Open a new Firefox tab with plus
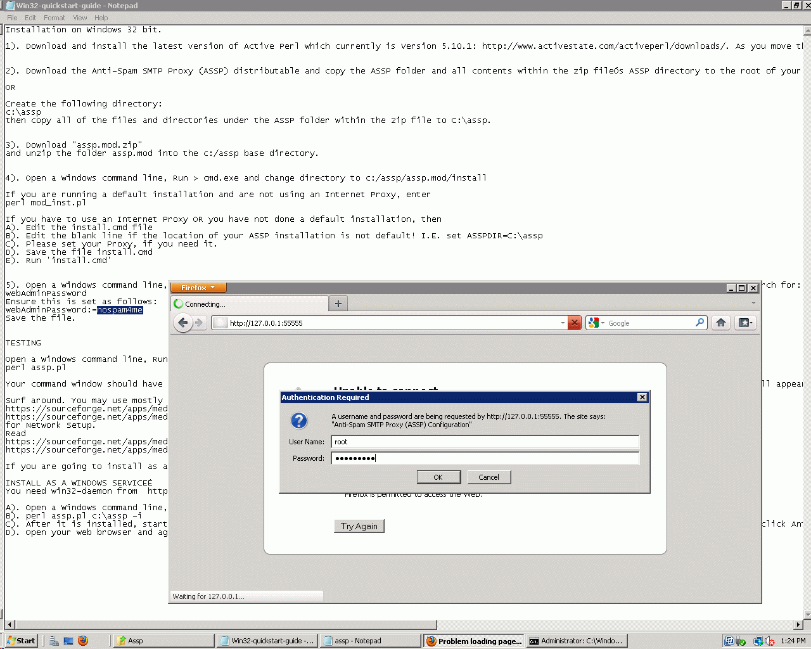The image size is (811, 649). coord(338,304)
